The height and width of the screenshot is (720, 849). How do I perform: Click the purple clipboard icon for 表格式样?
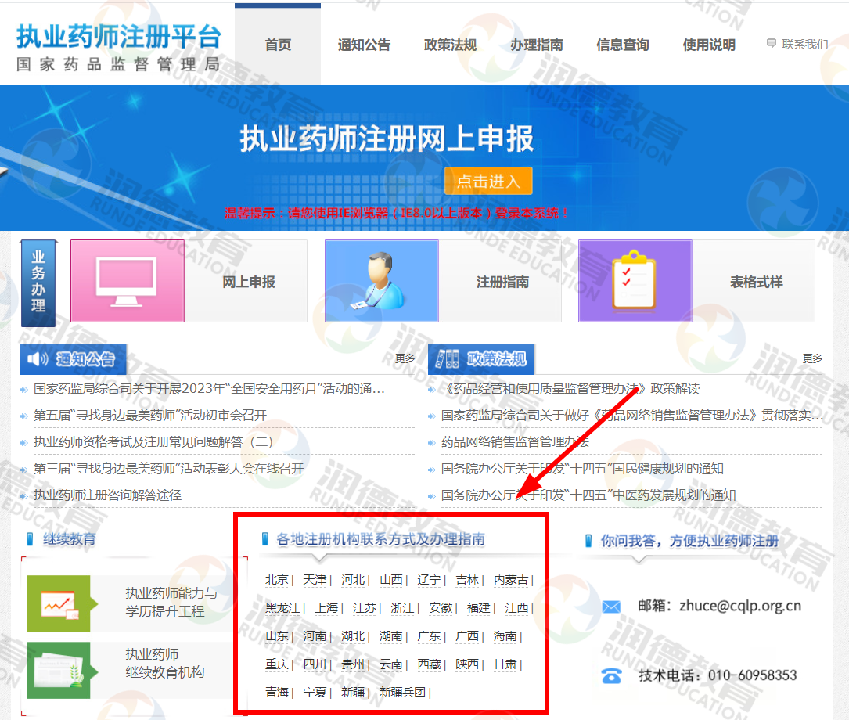tap(635, 281)
